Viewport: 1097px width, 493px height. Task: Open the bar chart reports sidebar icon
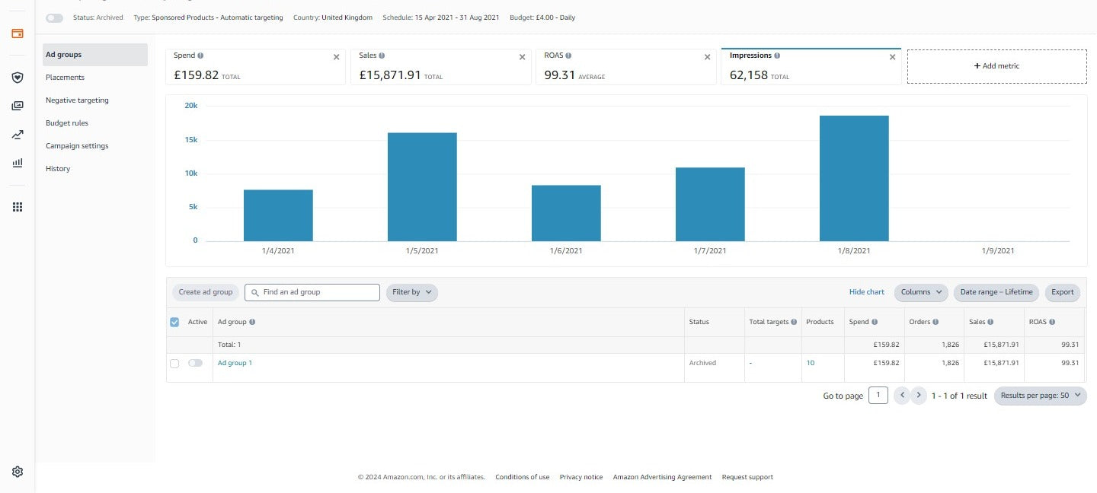click(17, 163)
